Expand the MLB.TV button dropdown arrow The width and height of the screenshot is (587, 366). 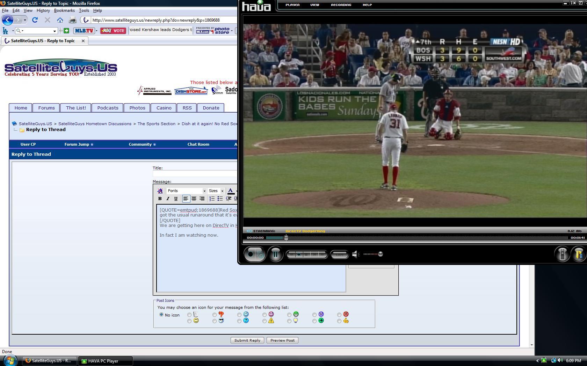pos(96,31)
